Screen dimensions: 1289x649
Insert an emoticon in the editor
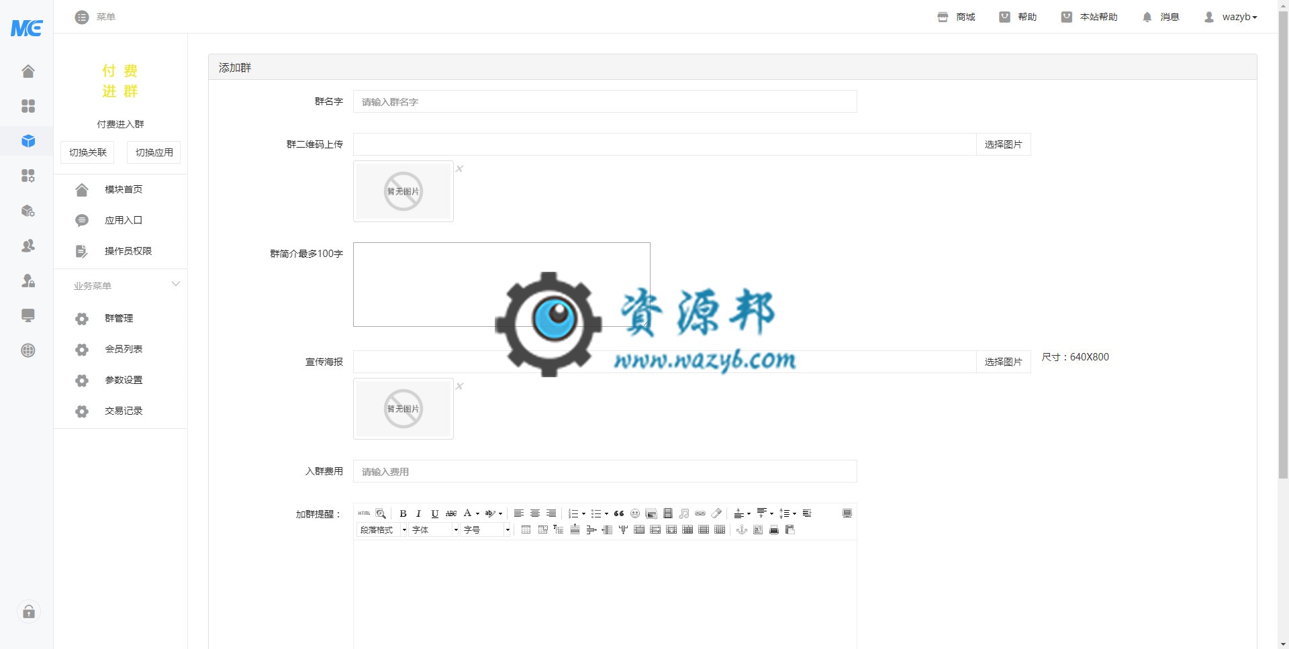coord(635,513)
